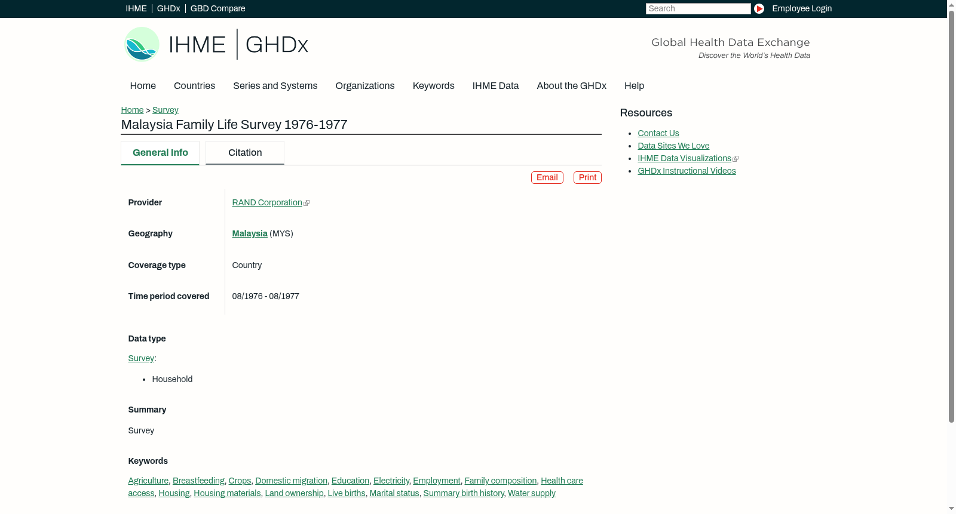Open the Organizations menu
Screen dimensions: 956x514
point(365,86)
